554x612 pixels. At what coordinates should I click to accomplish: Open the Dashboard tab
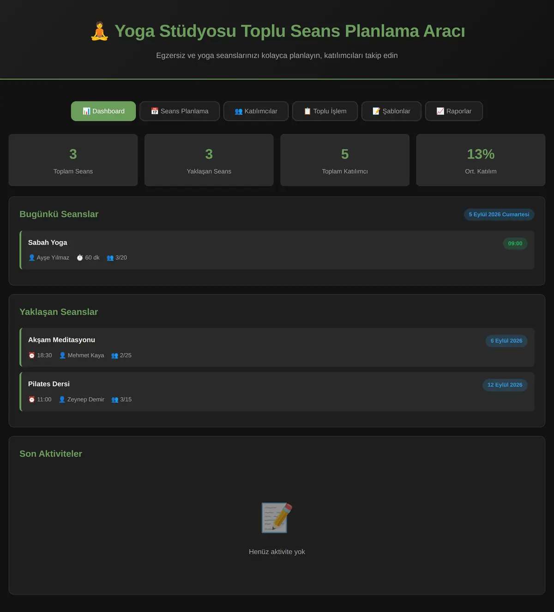(103, 111)
